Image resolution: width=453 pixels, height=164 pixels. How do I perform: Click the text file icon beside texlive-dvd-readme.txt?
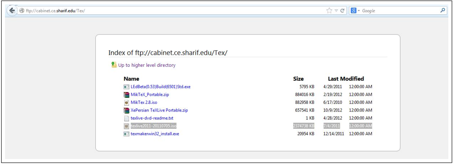[126, 118]
